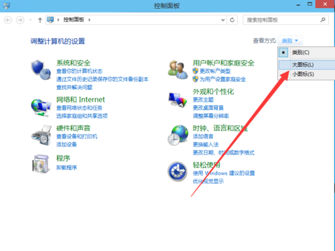
Task: Open recent locations dropdown arrow
Action: tap(31, 20)
